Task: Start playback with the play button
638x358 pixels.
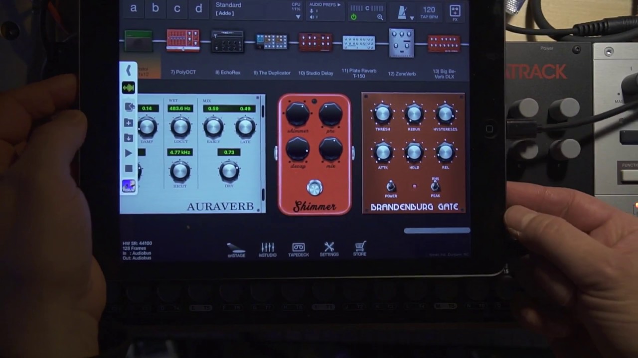Action: (129, 154)
